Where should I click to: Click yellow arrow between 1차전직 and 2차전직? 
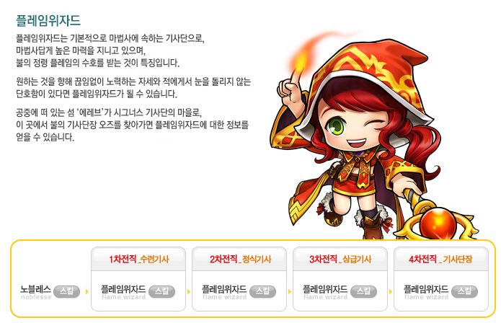[189, 291]
